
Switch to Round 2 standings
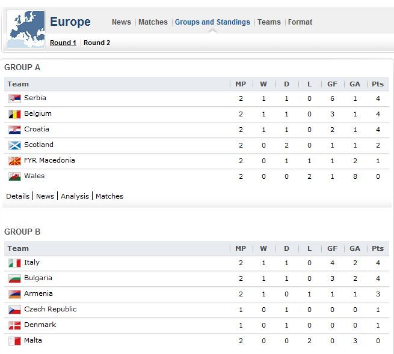(x=97, y=43)
